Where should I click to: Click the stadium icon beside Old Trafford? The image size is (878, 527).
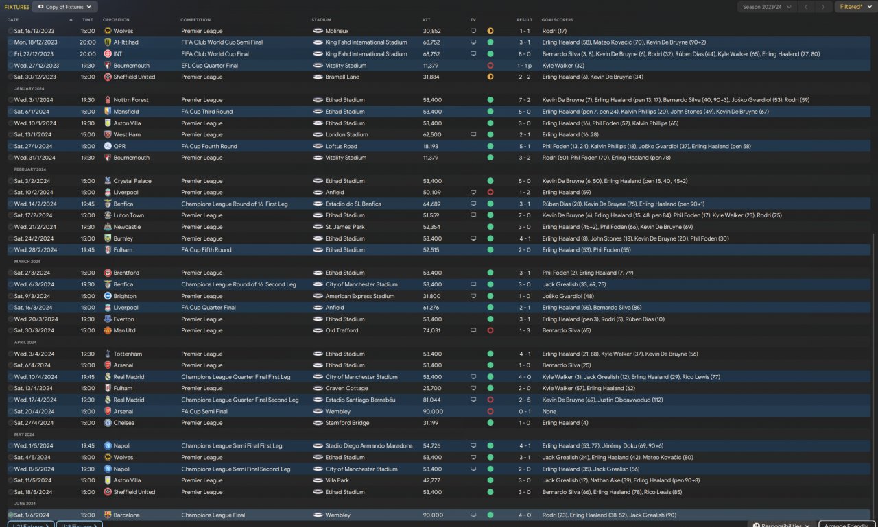[x=318, y=330]
